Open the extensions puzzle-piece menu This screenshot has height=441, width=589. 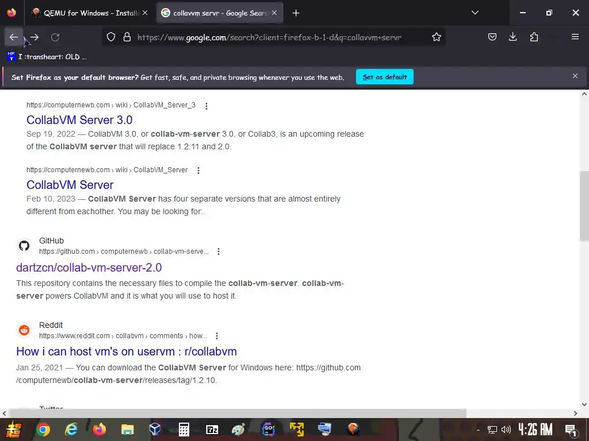pyautogui.click(x=534, y=37)
